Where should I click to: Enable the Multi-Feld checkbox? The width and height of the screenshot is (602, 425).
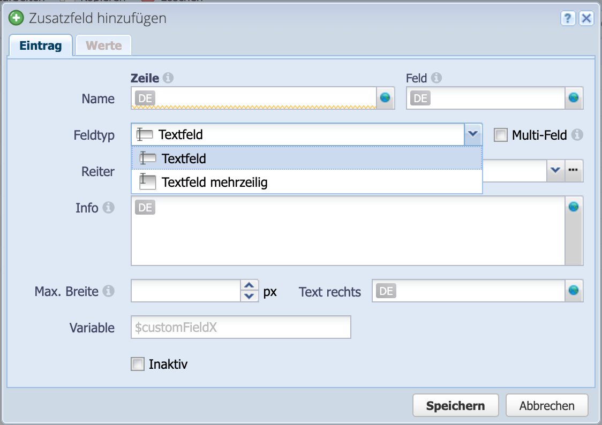click(500, 135)
